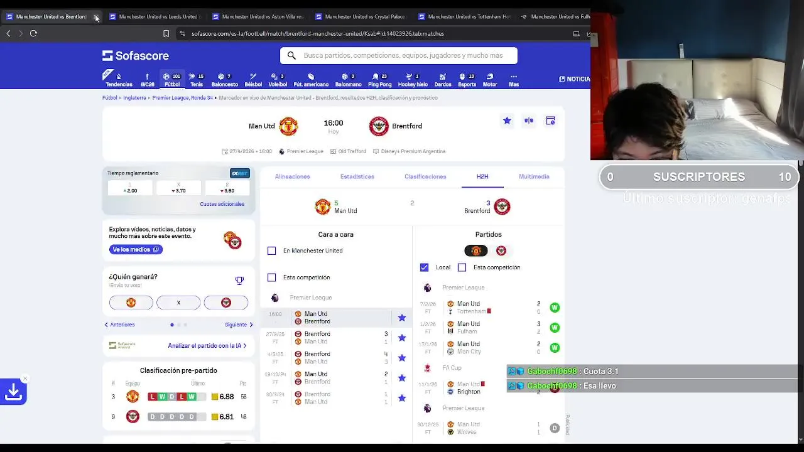Screen dimensions: 804x452
Task: Switch to the Estadísticas tab
Action: (x=357, y=176)
